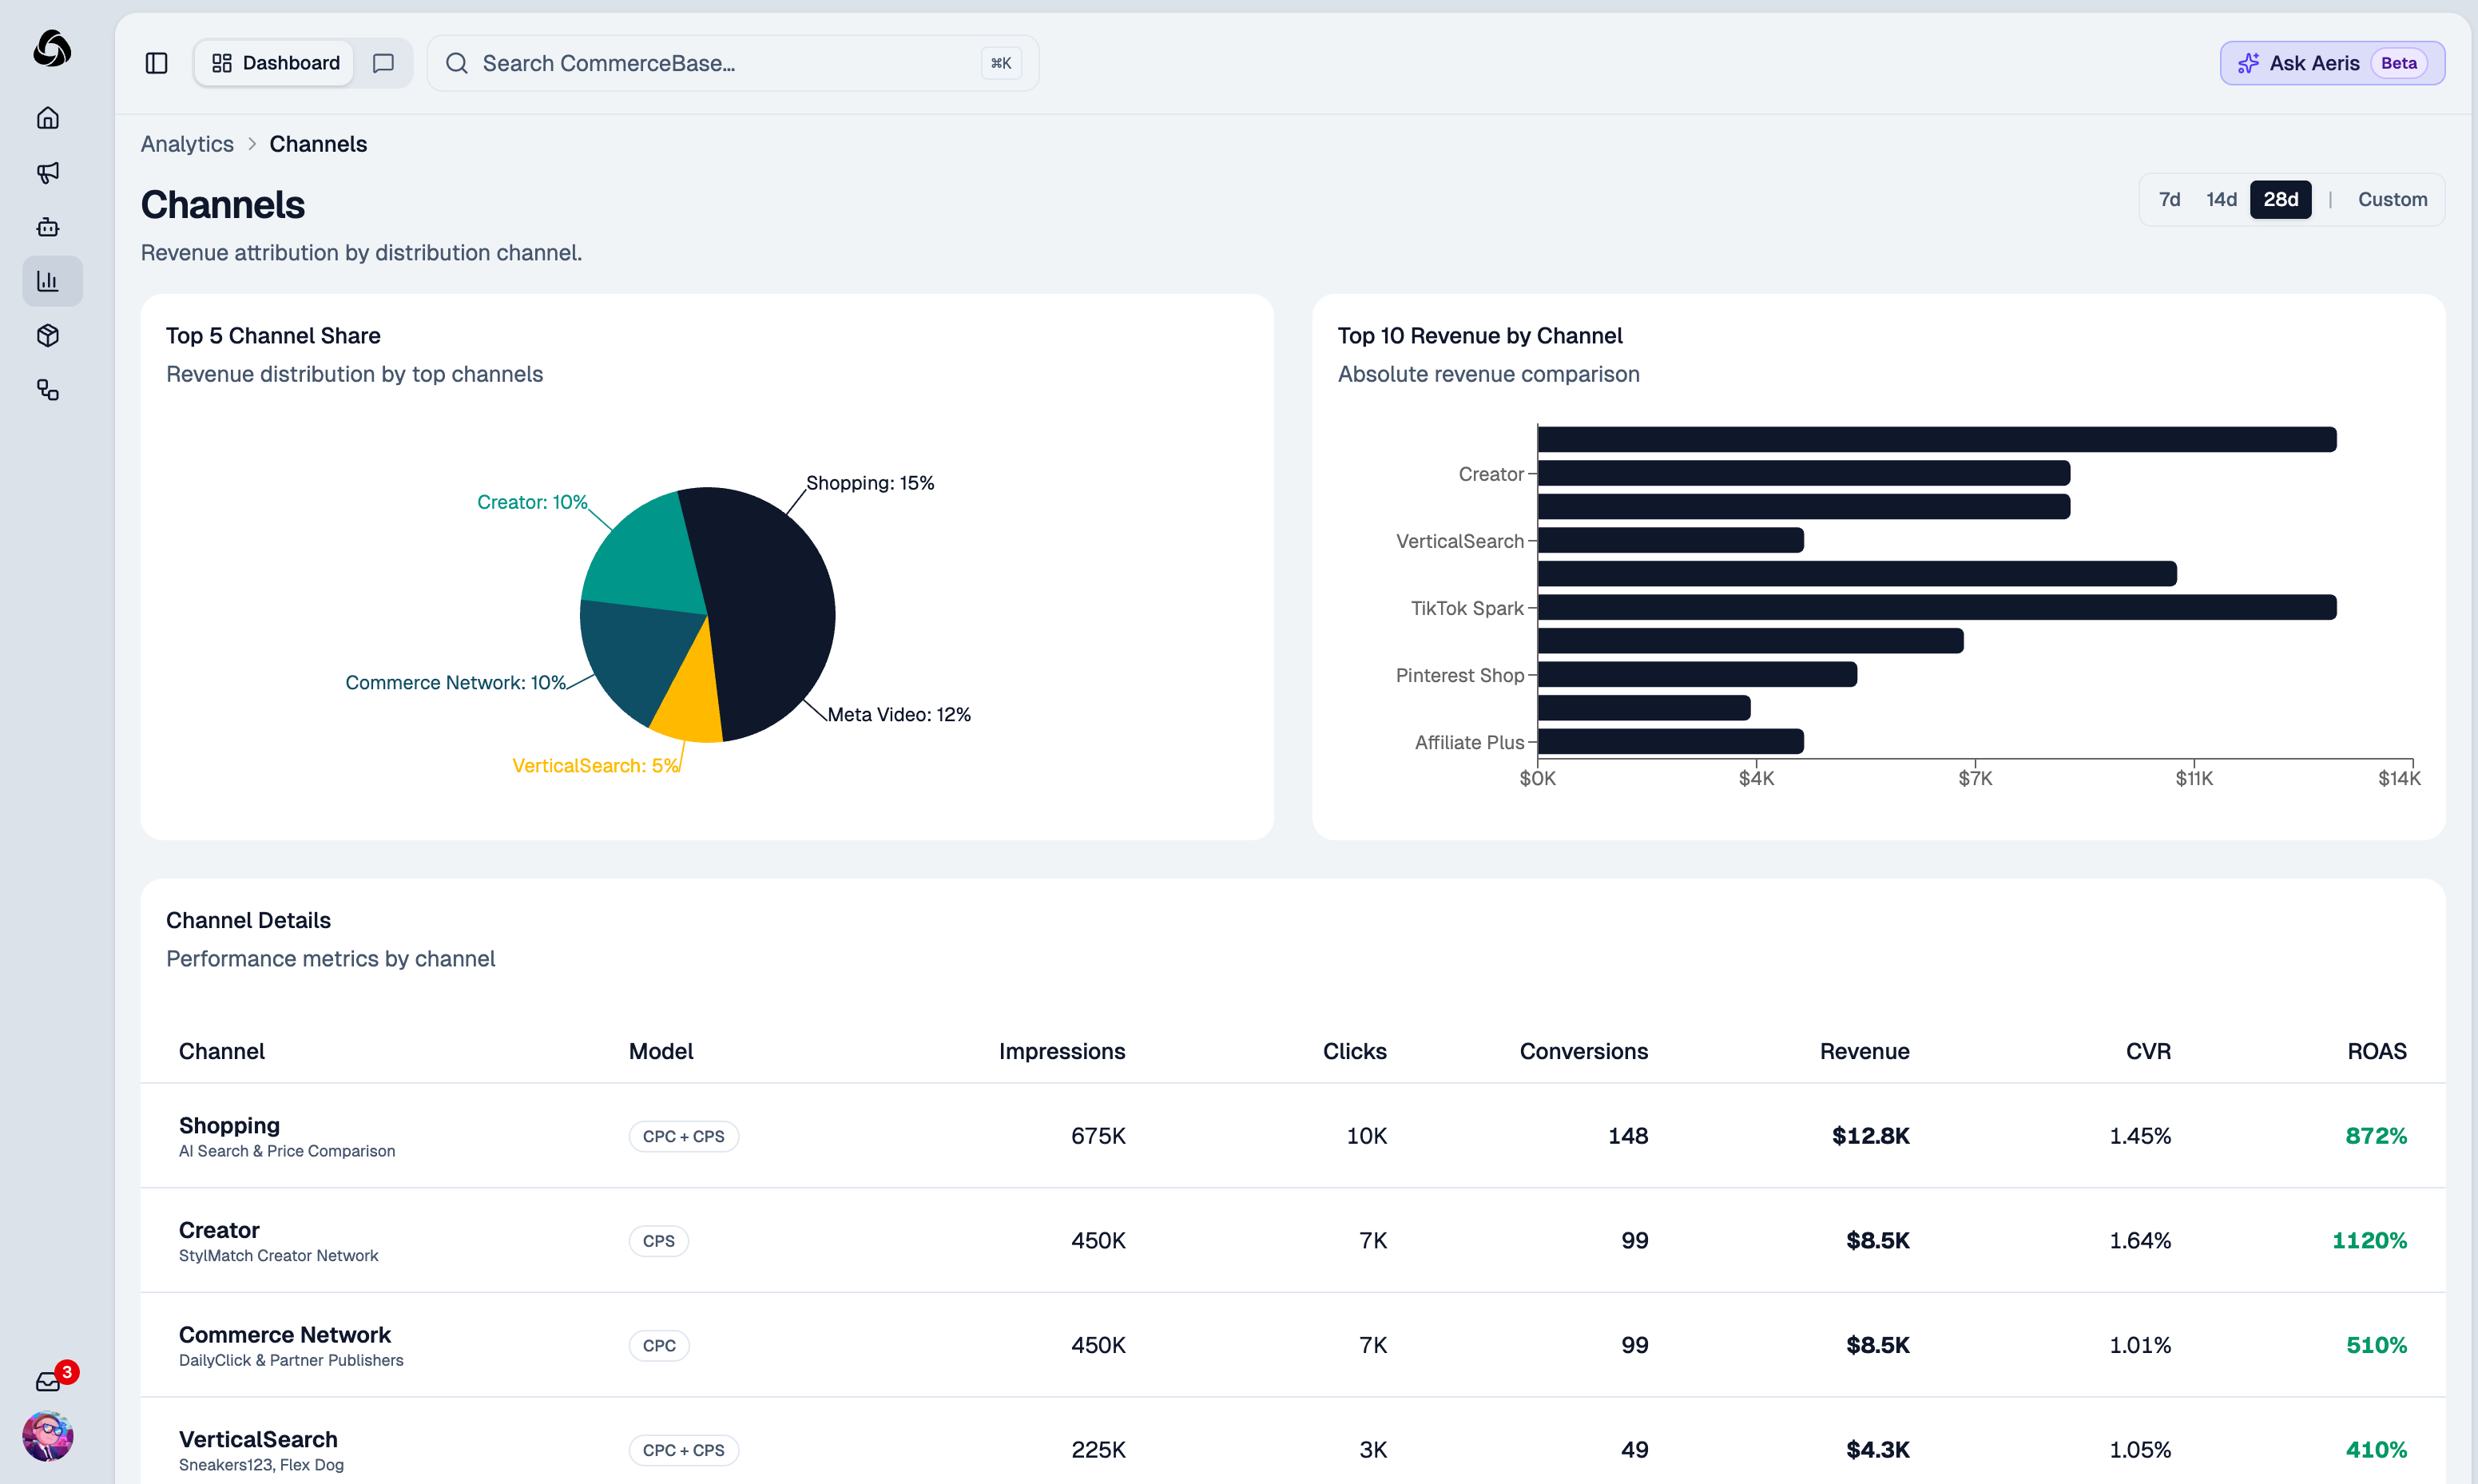Switch time range to 7d
The width and height of the screenshot is (2478, 1484).
pyautogui.click(x=2169, y=199)
